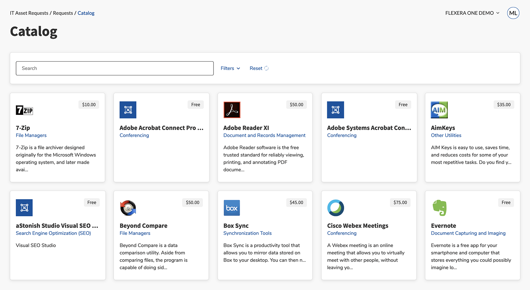Click the Cisco Webex Meetings icon

(335, 208)
